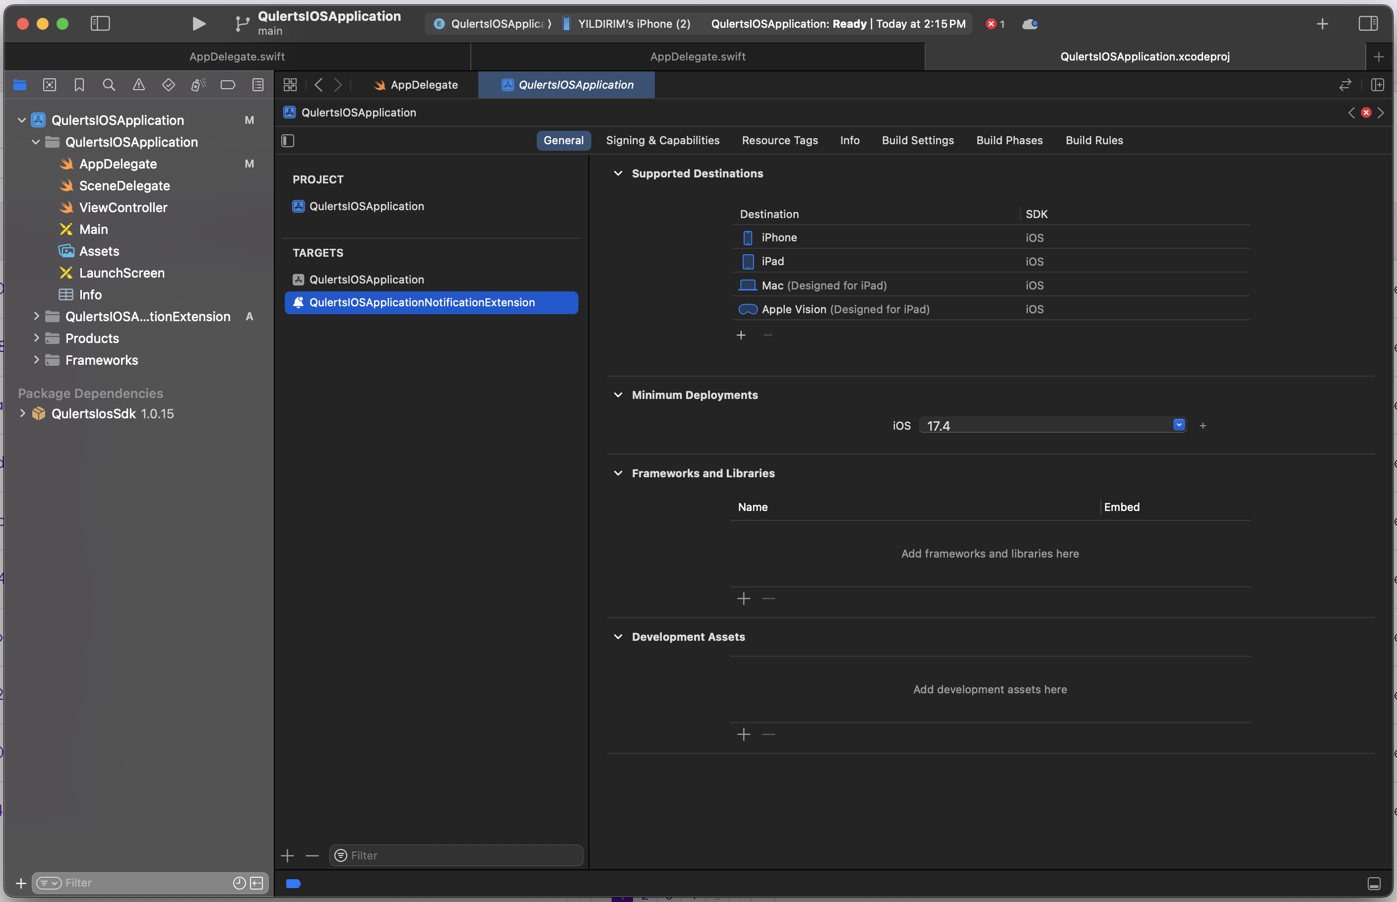Toggle the debug area at bottom right

click(x=1374, y=883)
